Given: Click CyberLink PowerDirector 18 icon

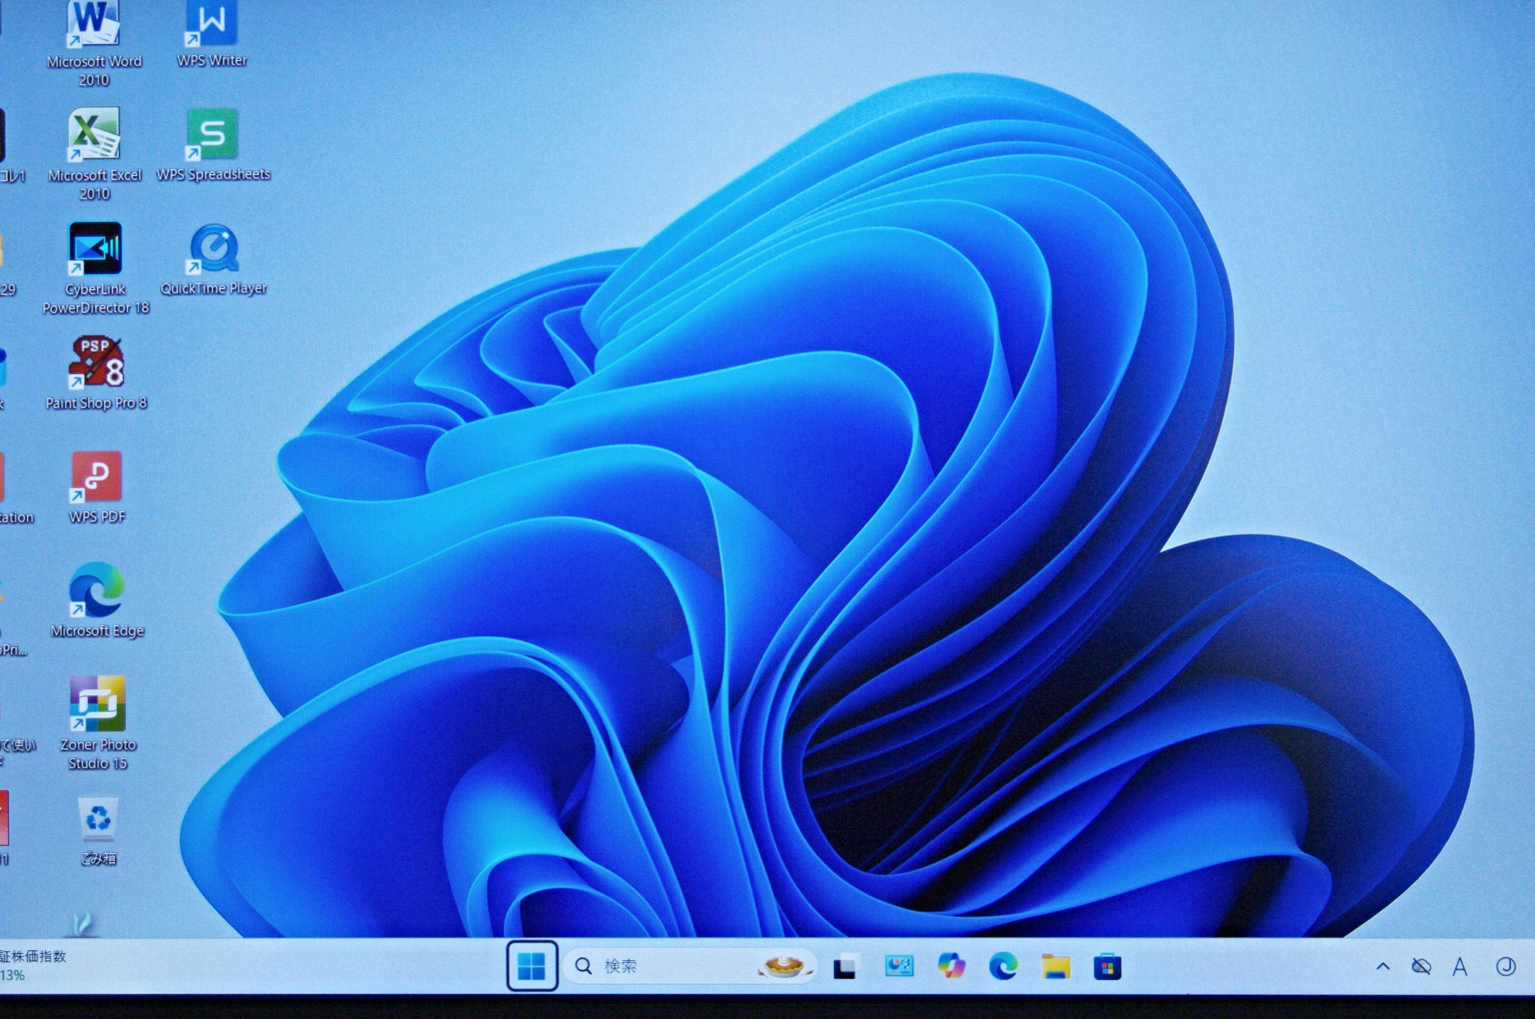Looking at the screenshot, I should click(95, 249).
